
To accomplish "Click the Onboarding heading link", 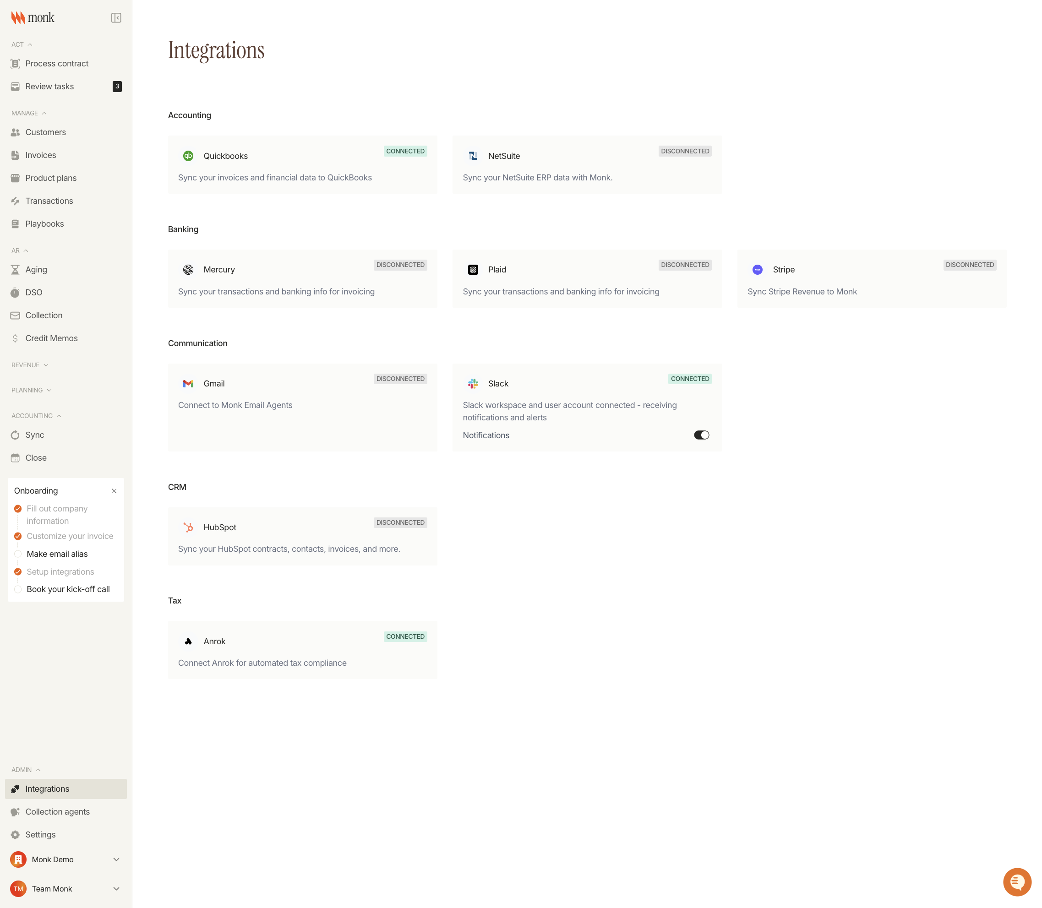I will pos(35,490).
